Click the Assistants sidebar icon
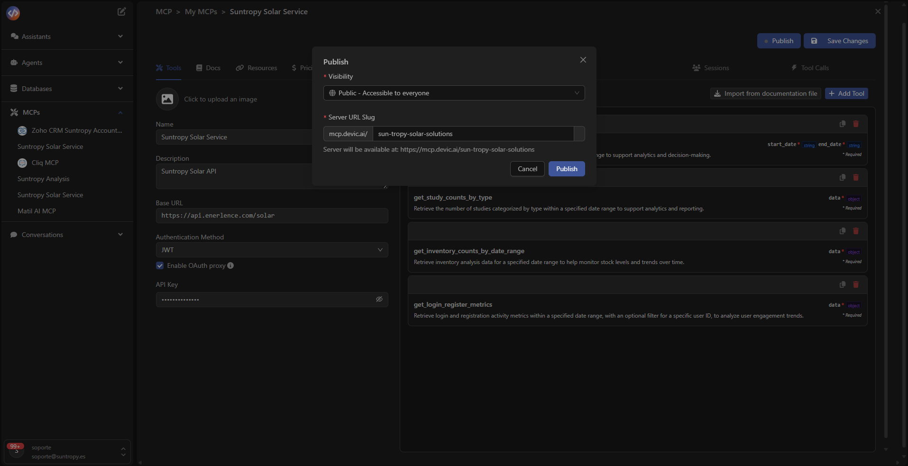This screenshot has width=908, height=466. pos(14,37)
